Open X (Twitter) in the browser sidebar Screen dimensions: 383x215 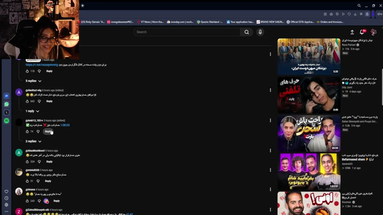click(x=6, y=113)
